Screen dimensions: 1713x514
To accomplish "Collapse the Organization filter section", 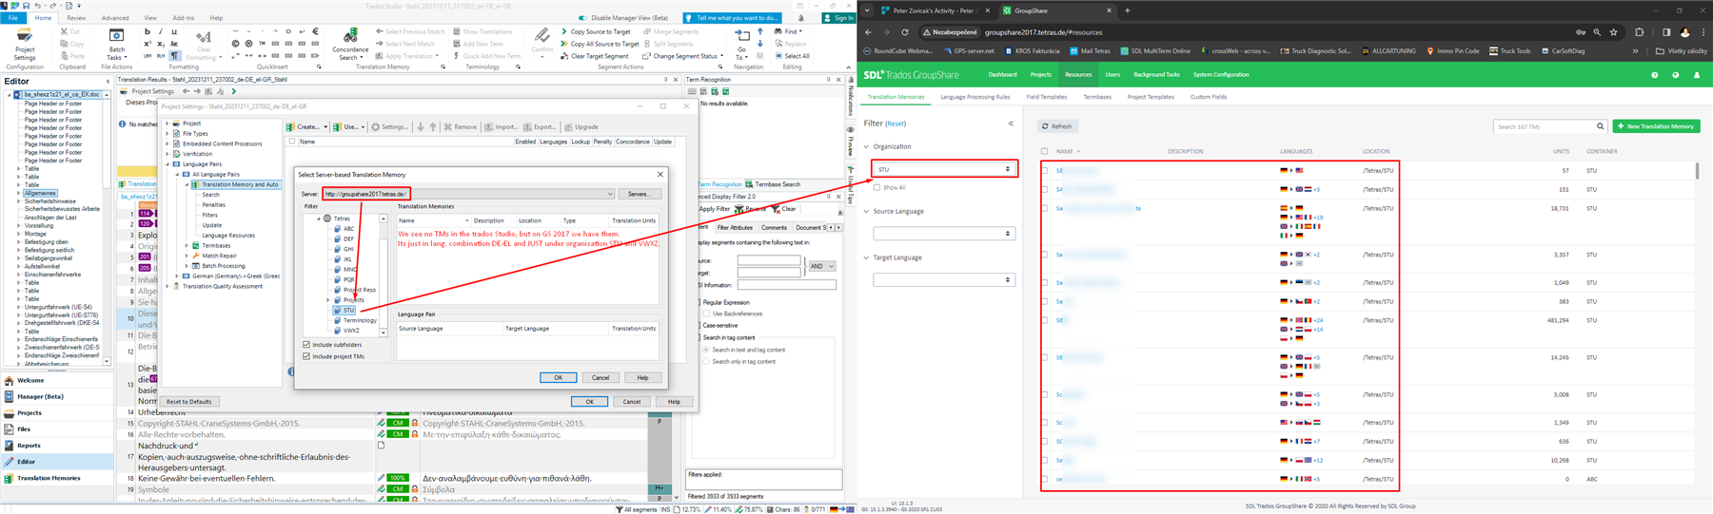I will (866, 146).
